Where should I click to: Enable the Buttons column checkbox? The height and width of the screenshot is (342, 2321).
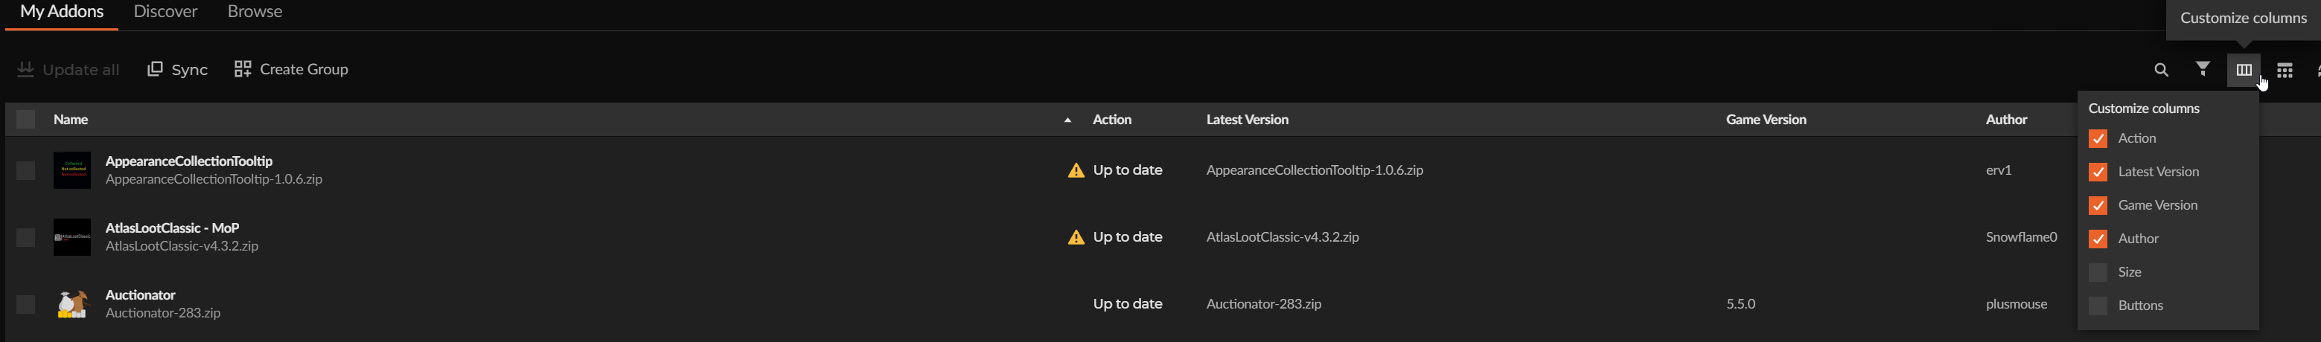point(2098,306)
